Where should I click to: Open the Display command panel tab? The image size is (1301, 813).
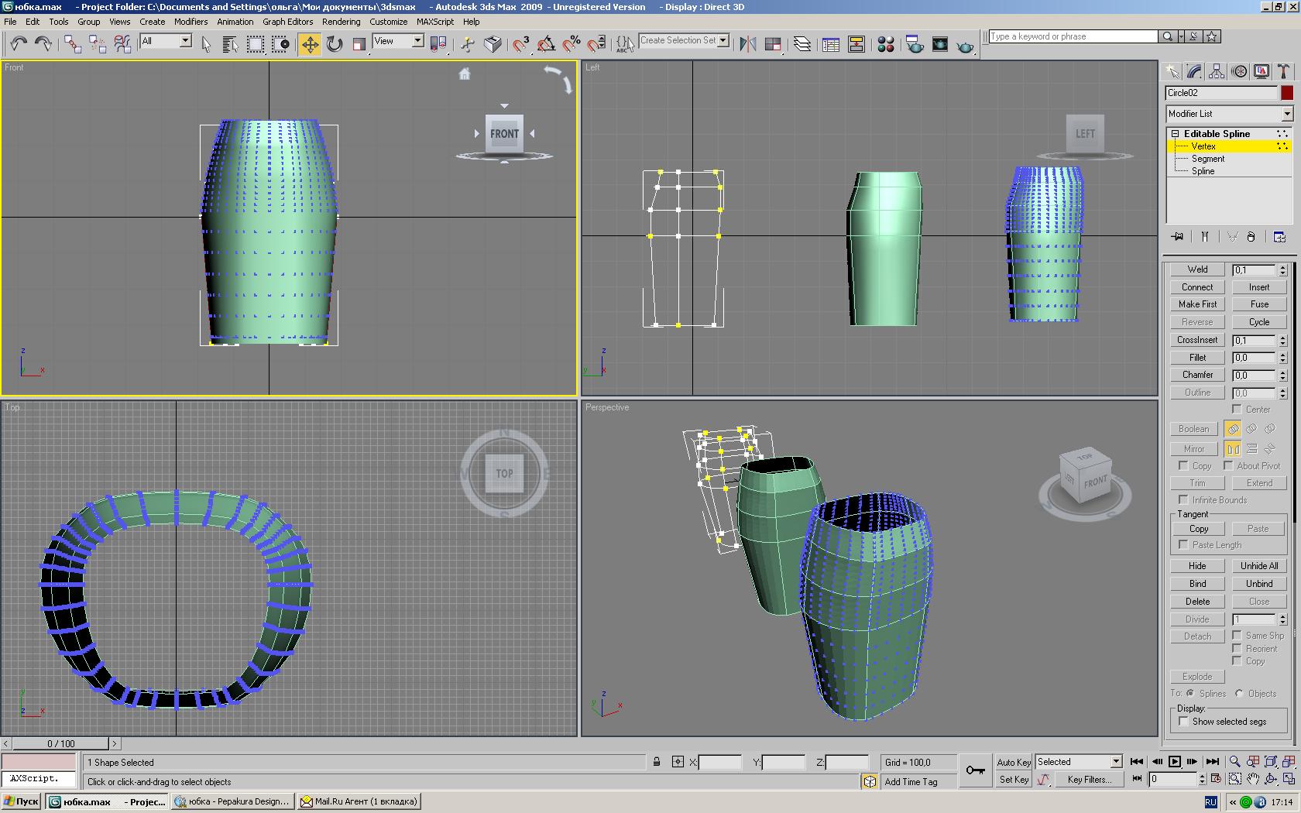pos(1262,72)
